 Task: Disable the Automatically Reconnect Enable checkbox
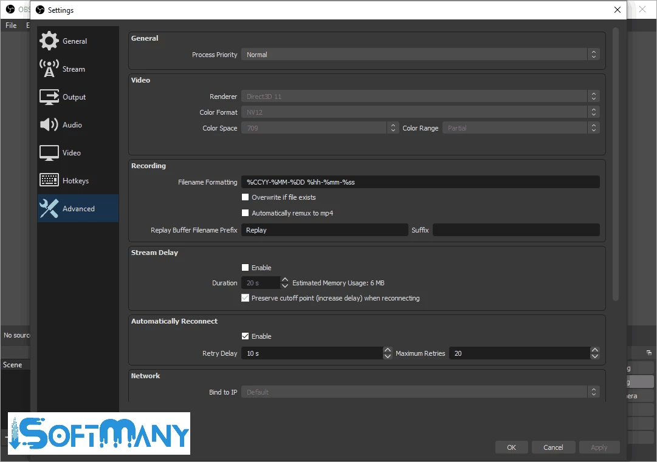coord(246,336)
